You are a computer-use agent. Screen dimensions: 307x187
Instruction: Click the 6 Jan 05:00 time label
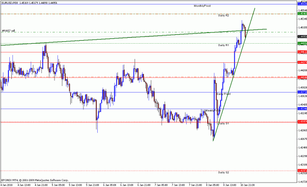(x=110, y=185)
